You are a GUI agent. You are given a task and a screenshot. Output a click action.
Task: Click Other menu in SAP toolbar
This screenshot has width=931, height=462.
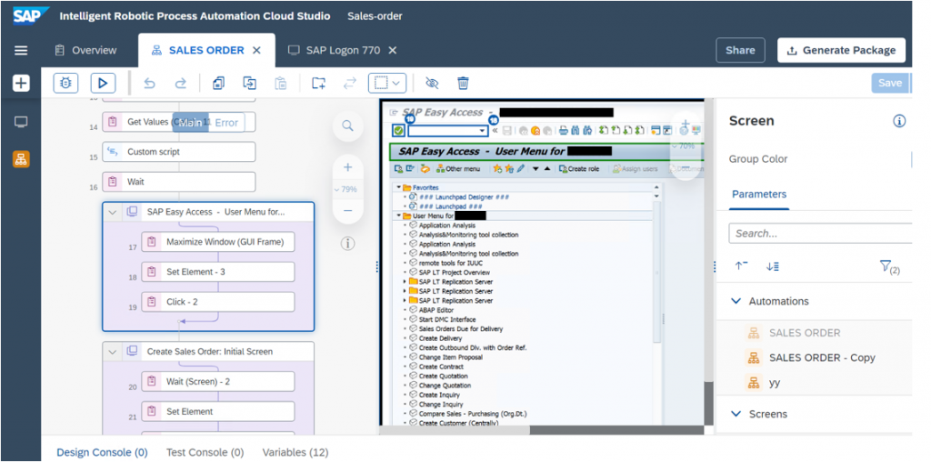[x=458, y=169]
